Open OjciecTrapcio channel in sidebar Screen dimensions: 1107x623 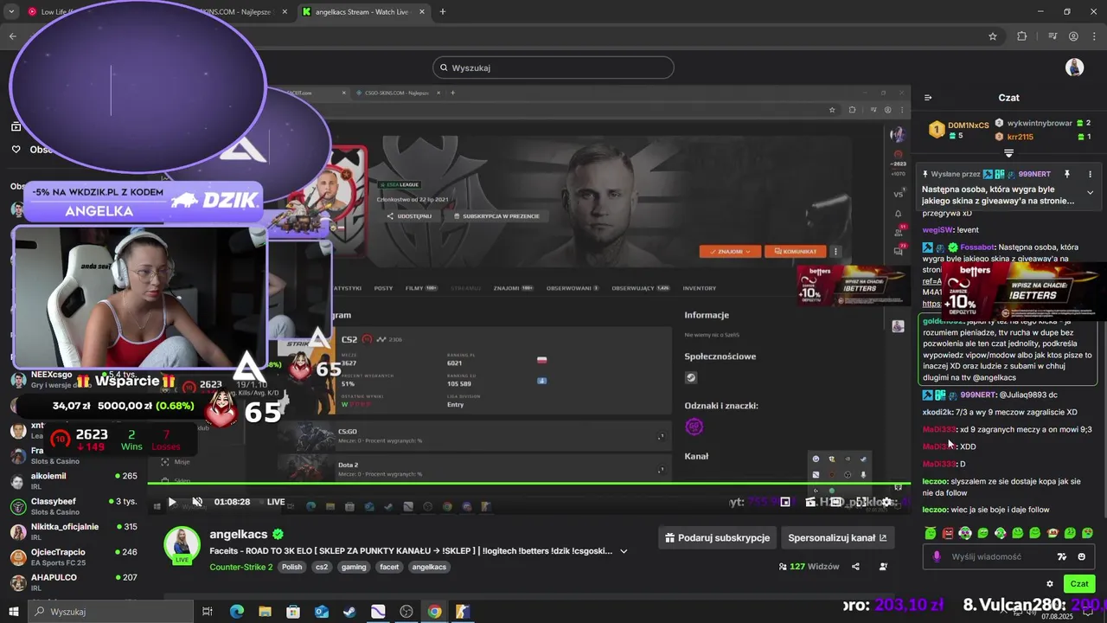(74, 556)
